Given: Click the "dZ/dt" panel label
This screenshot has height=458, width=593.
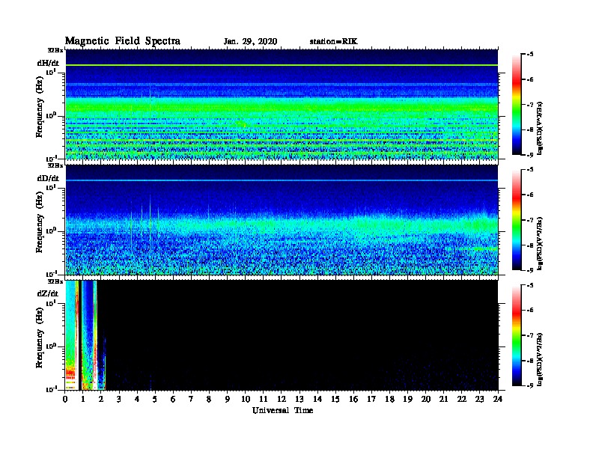Looking at the screenshot, I should point(48,293).
